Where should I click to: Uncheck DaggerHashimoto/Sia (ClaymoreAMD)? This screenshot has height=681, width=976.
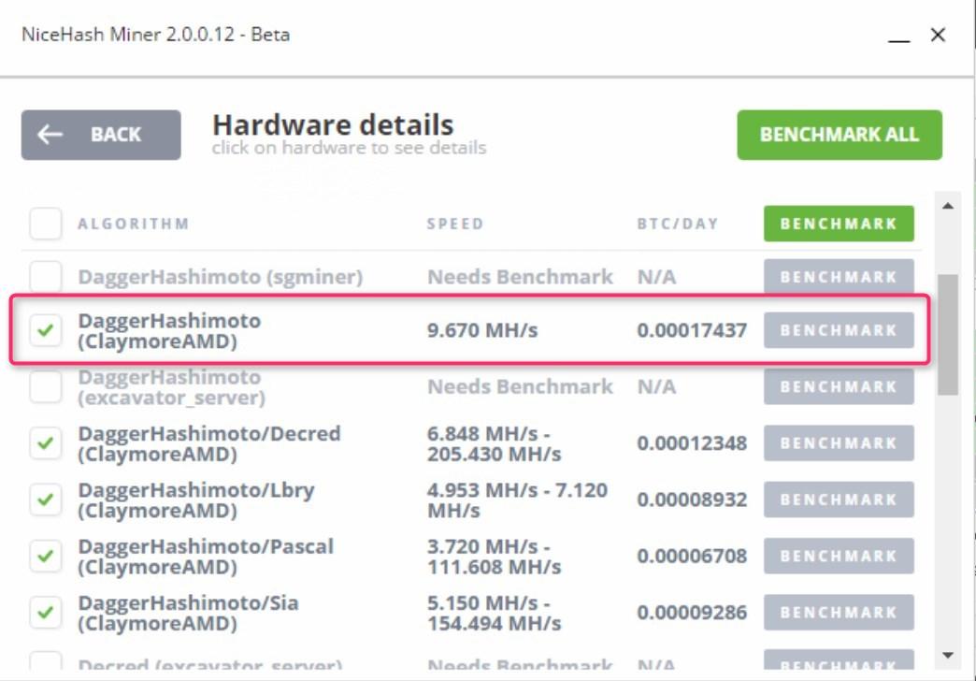click(46, 613)
